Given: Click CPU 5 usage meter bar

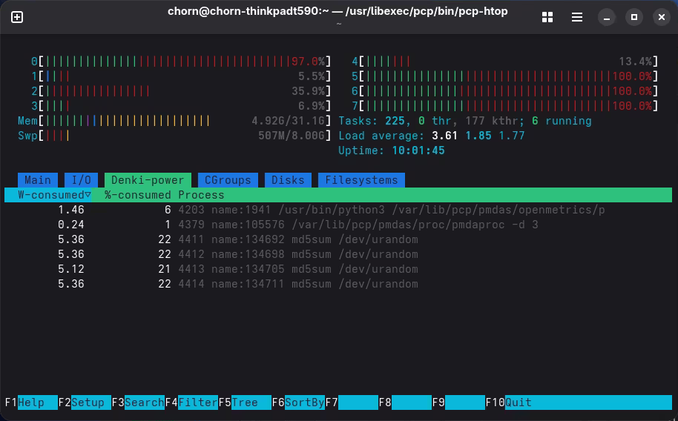Looking at the screenshot, I should 505,76.
